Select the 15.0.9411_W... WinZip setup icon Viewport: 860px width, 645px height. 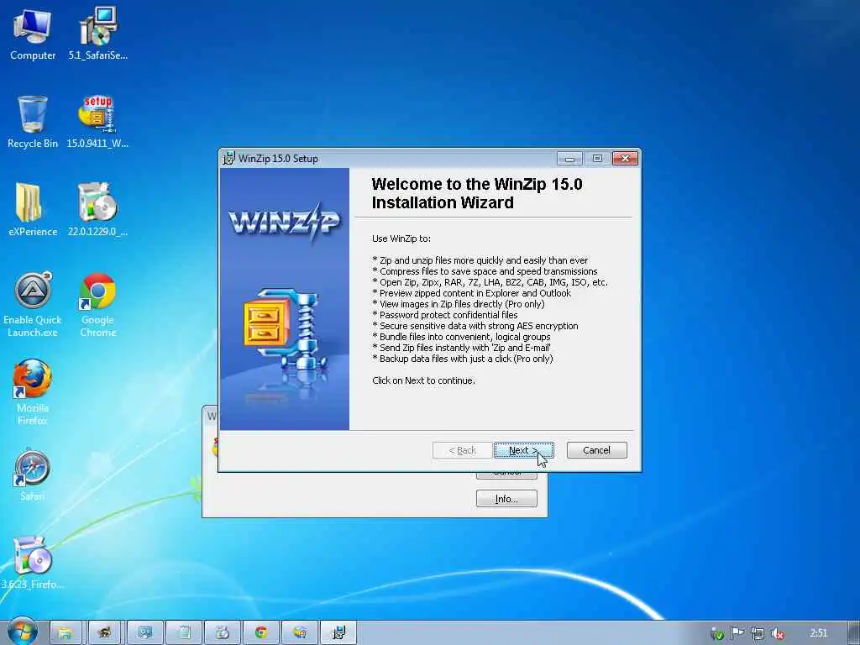click(x=97, y=122)
